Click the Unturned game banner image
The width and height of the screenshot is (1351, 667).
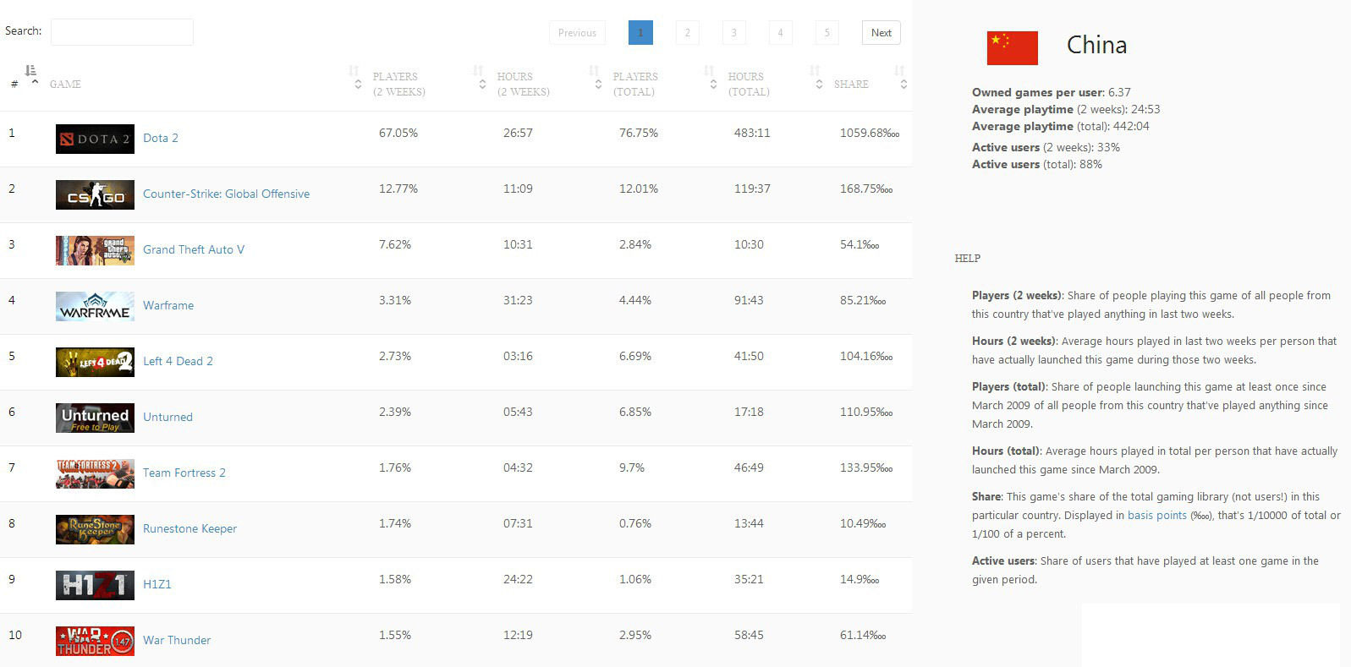pos(95,418)
